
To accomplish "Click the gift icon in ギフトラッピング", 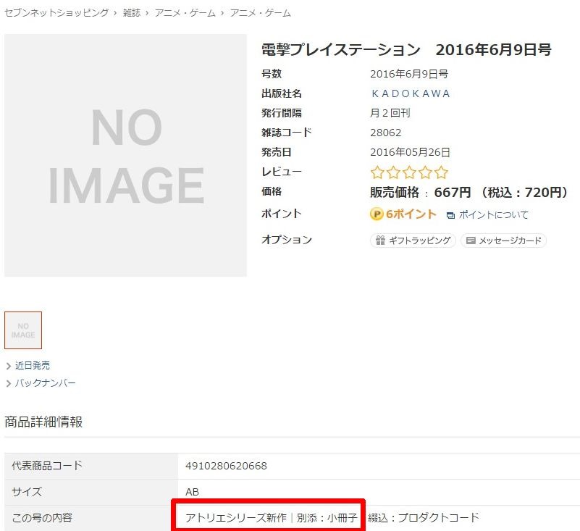I will click(380, 241).
